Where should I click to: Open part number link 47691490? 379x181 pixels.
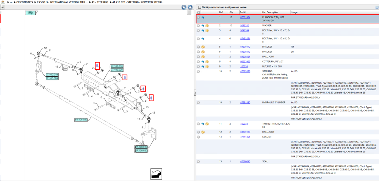tap(245, 103)
